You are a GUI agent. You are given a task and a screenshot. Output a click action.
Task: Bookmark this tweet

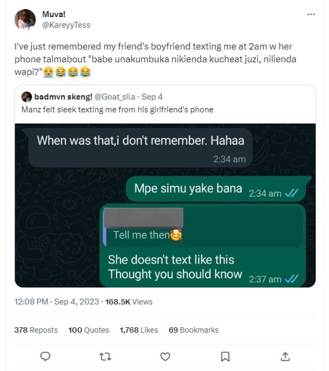(x=226, y=356)
